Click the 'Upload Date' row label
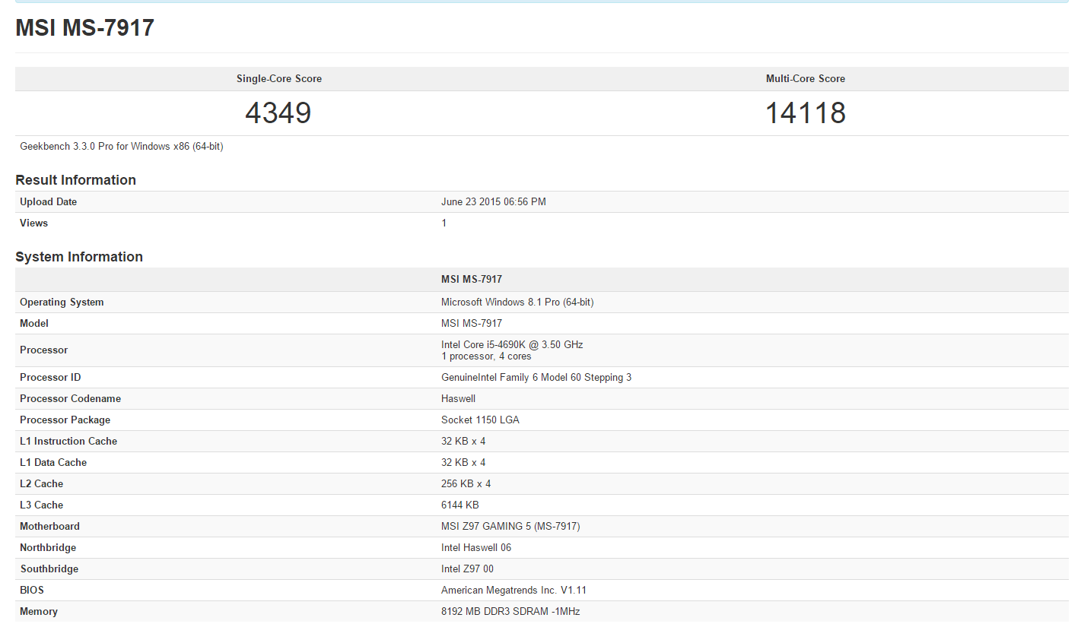 tap(49, 202)
